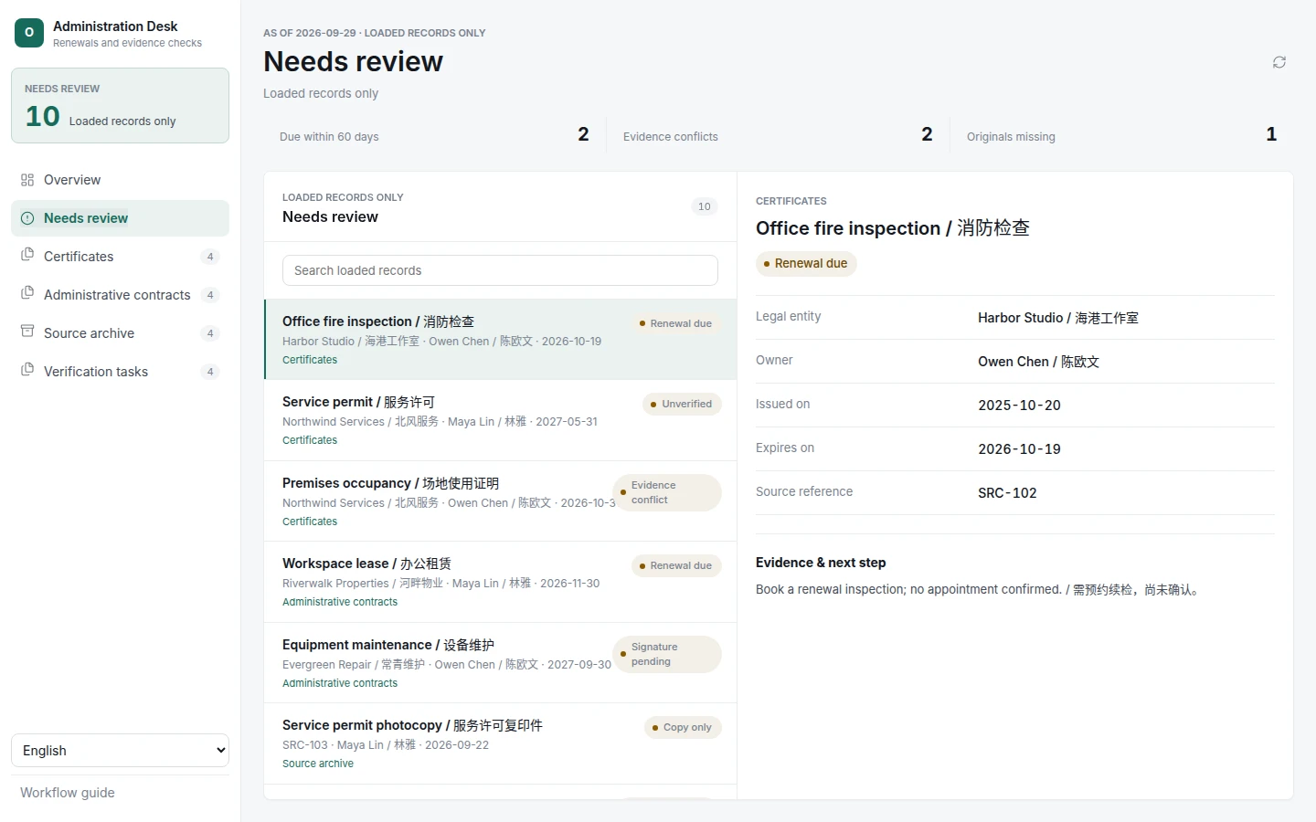This screenshot has height=822, width=1316.
Task: Click the Harbor Studio legal entity value
Action: pos(1058,318)
